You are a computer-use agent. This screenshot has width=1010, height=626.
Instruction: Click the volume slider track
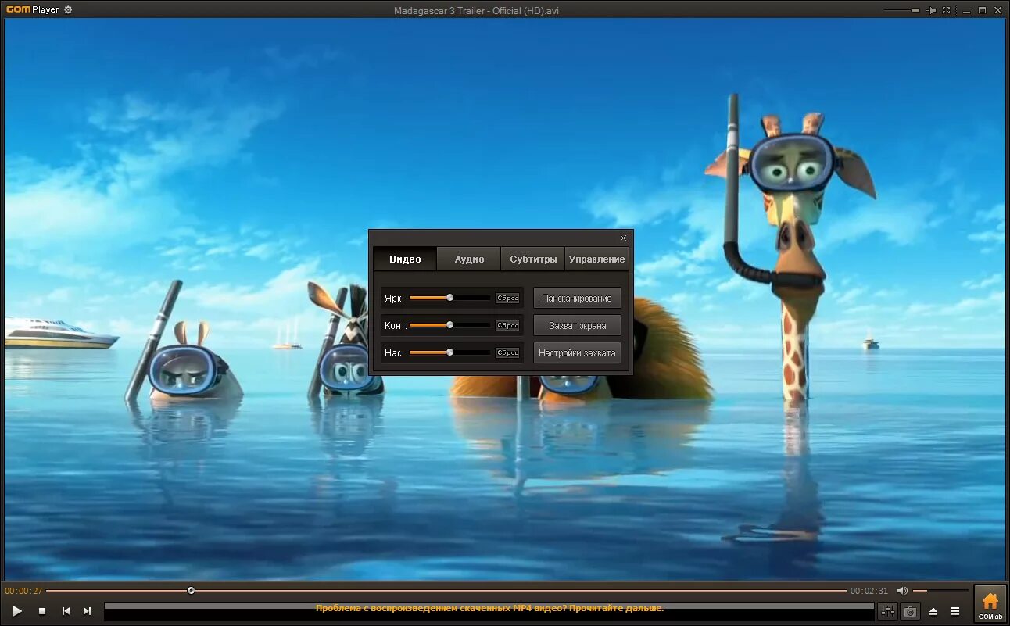click(940, 590)
